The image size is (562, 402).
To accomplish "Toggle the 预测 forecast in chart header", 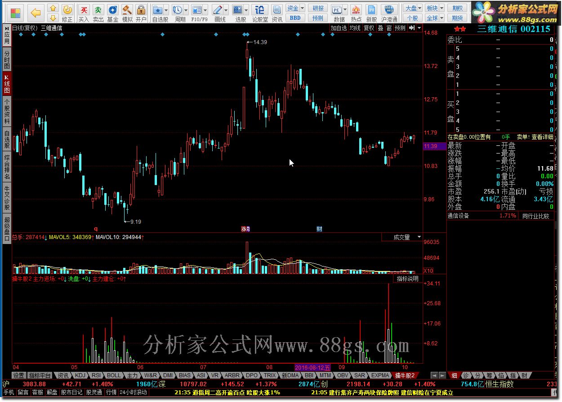I will click(x=400, y=28).
